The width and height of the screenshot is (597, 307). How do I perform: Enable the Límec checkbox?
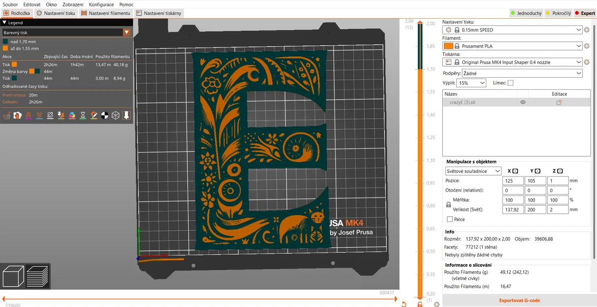coord(510,83)
